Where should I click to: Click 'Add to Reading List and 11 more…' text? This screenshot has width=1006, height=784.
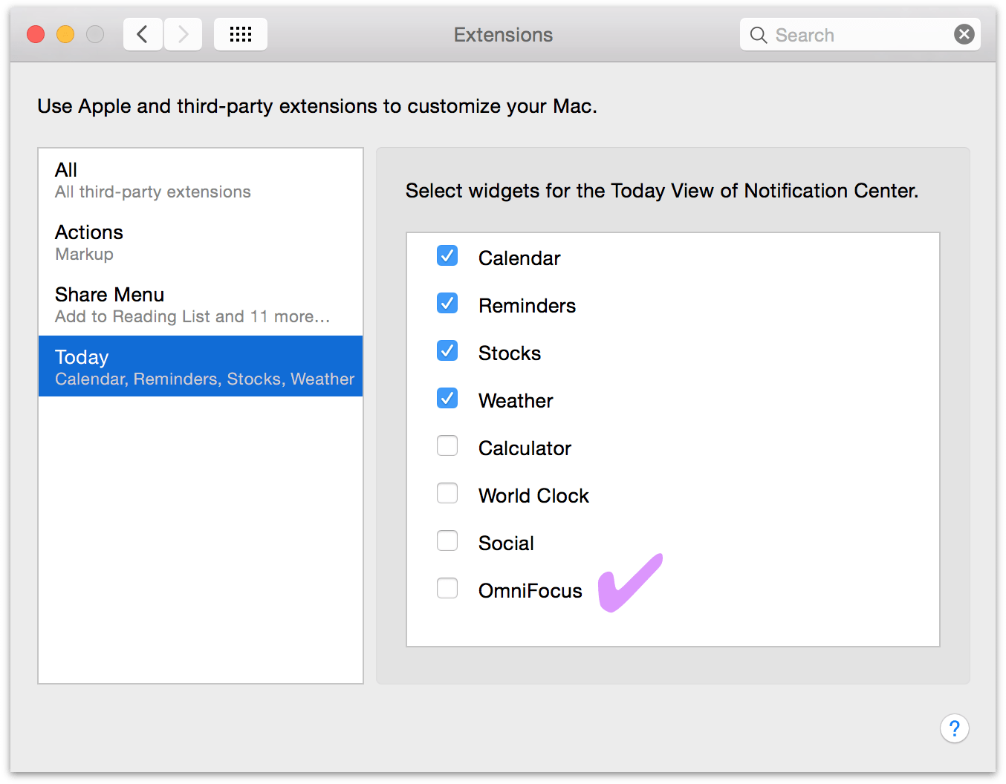click(x=192, y=317)
